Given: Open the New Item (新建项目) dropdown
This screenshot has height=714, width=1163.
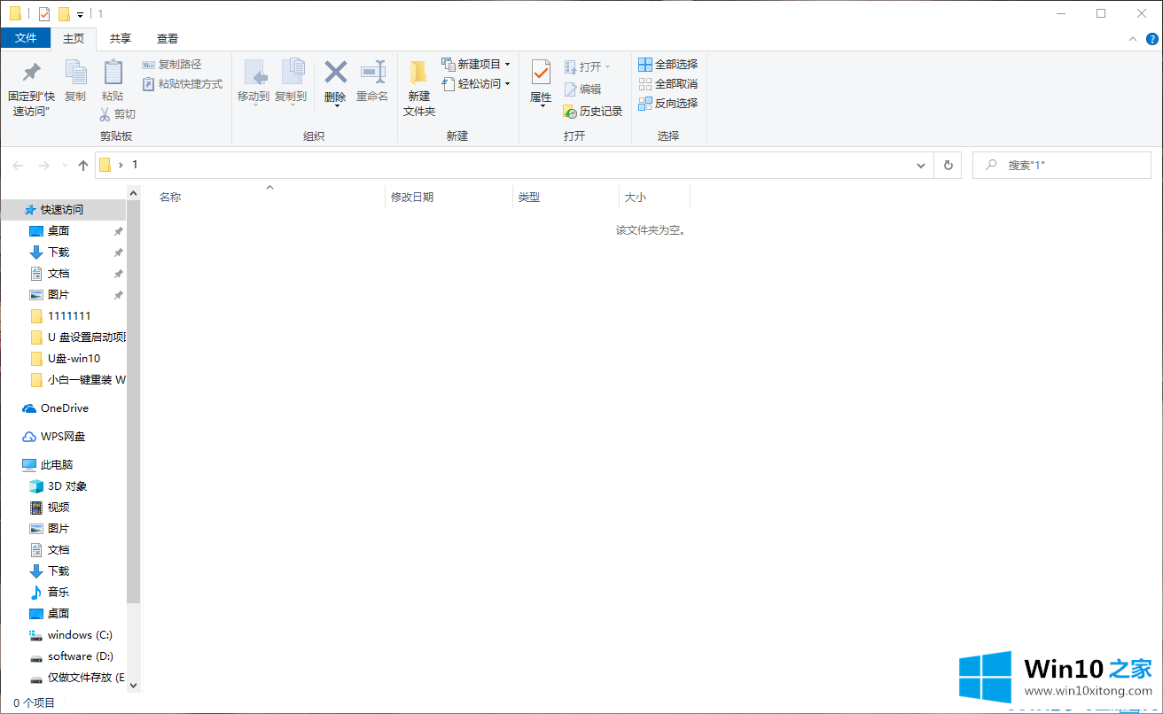Looking at the screenshot, I should (x=476, y=65).
